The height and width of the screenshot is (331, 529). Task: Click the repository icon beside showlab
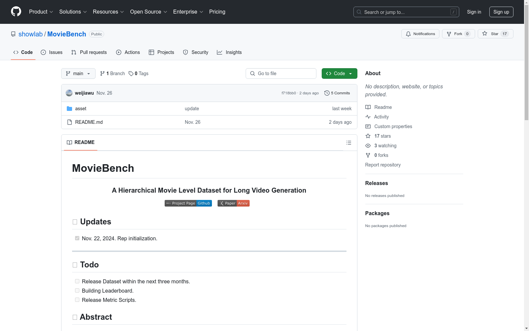click(x=13, y=34)
